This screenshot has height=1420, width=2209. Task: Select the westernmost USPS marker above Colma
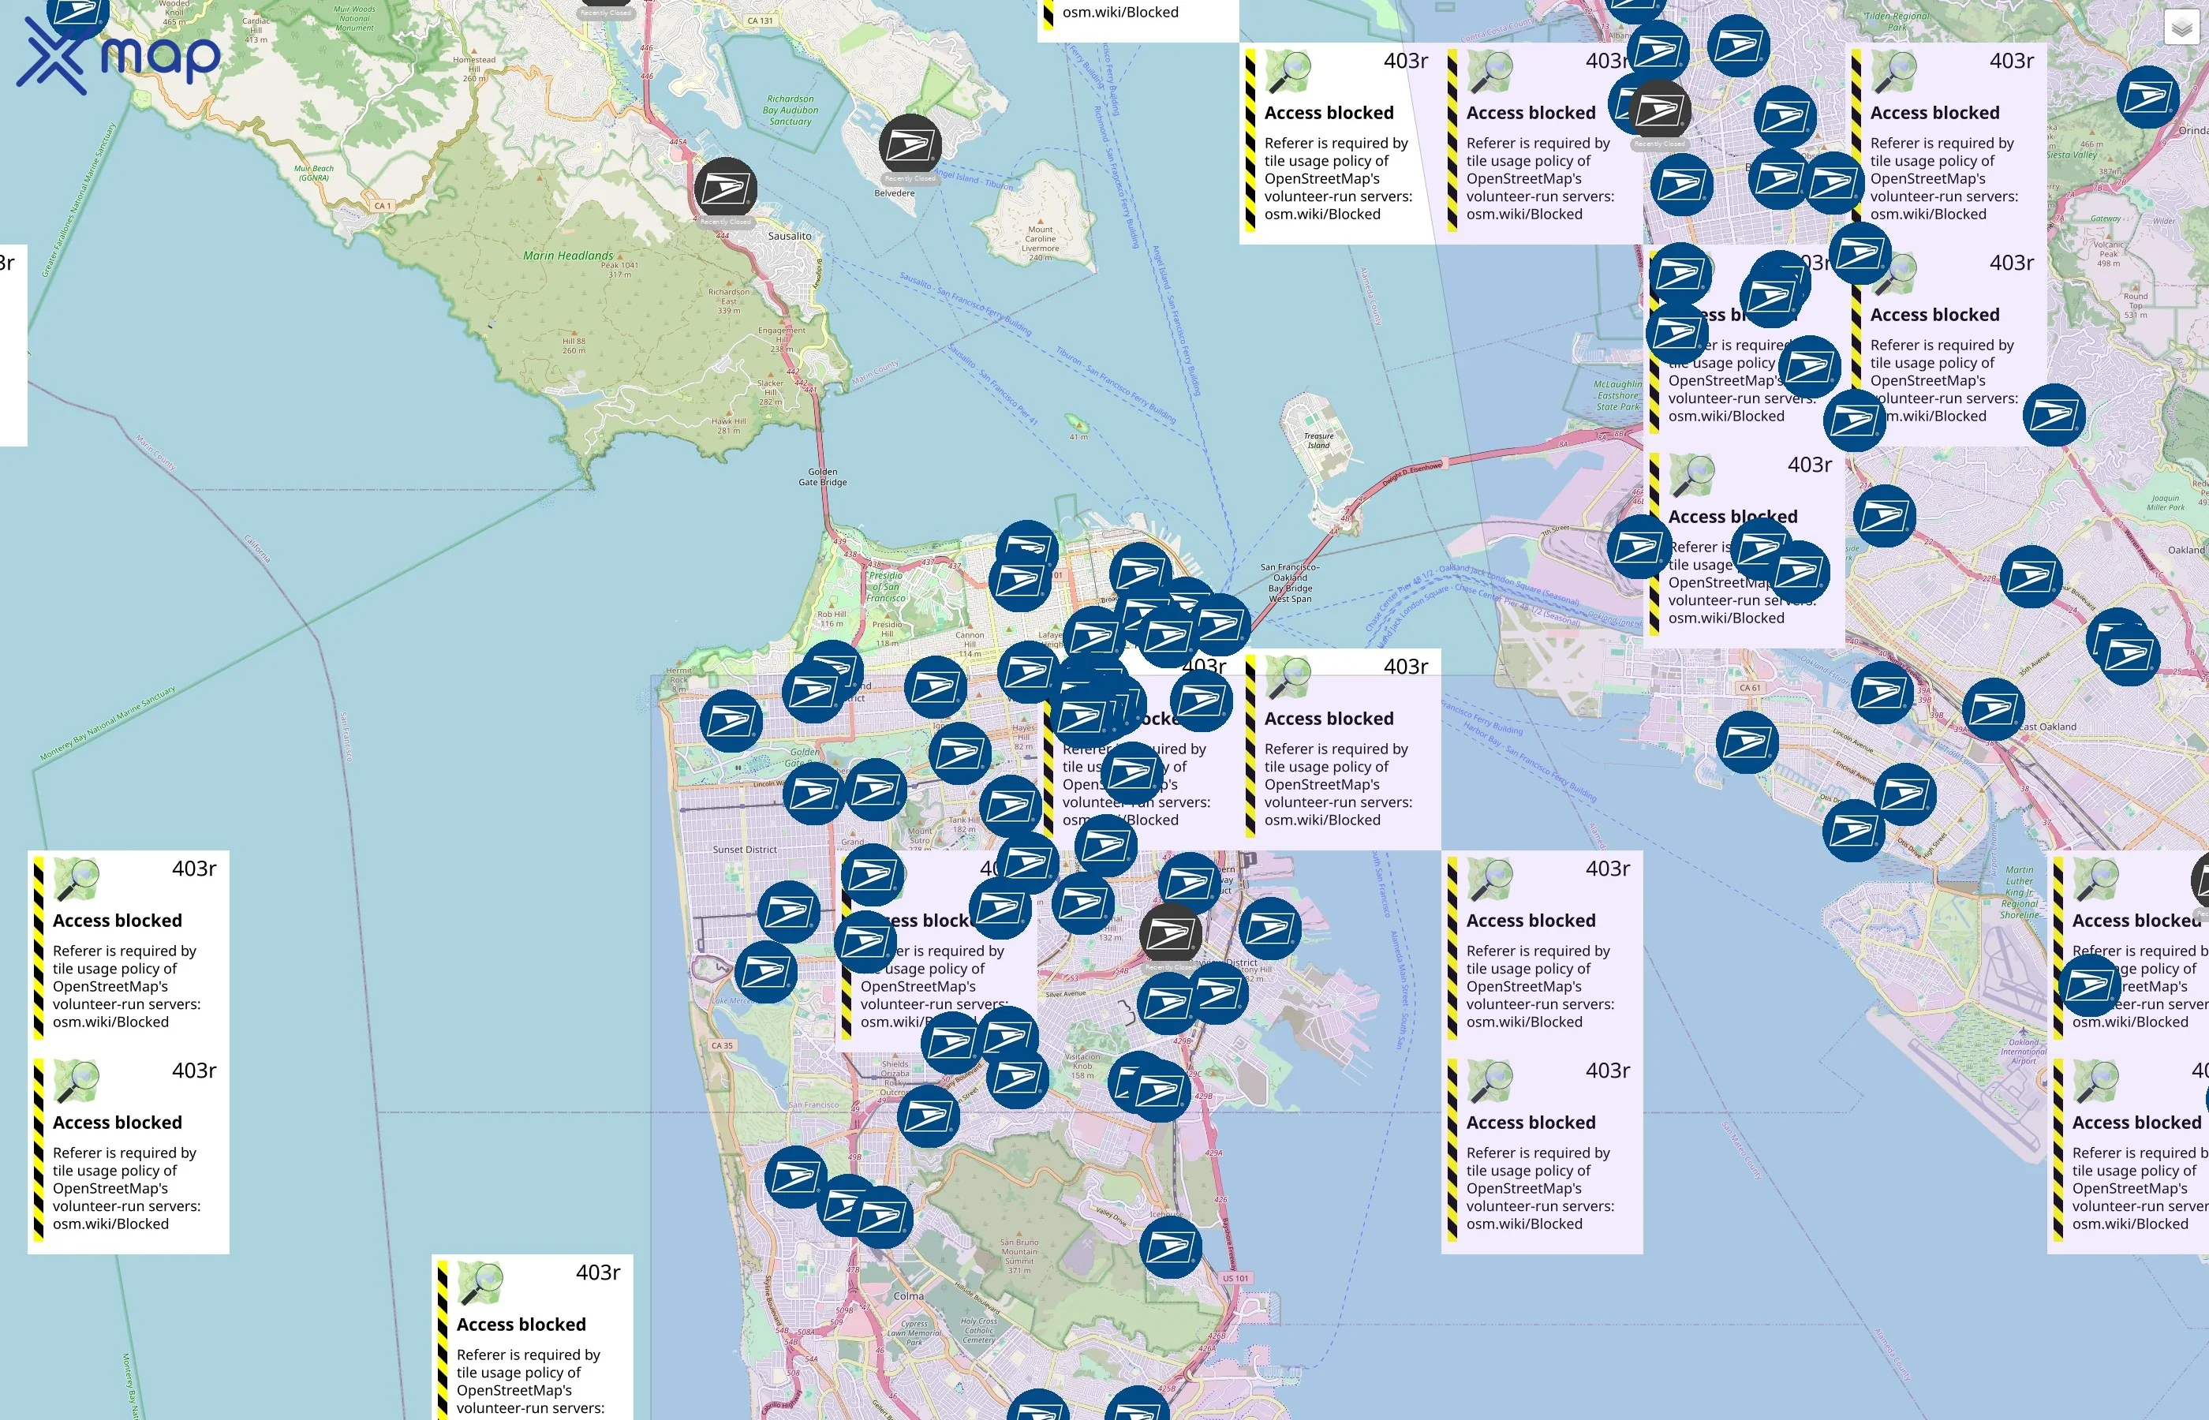pos(796,1178)
